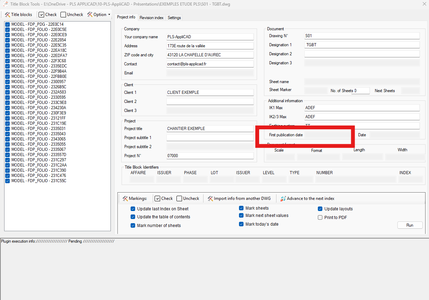
Task: Open the Settings tab
Action: click(174, 17)
